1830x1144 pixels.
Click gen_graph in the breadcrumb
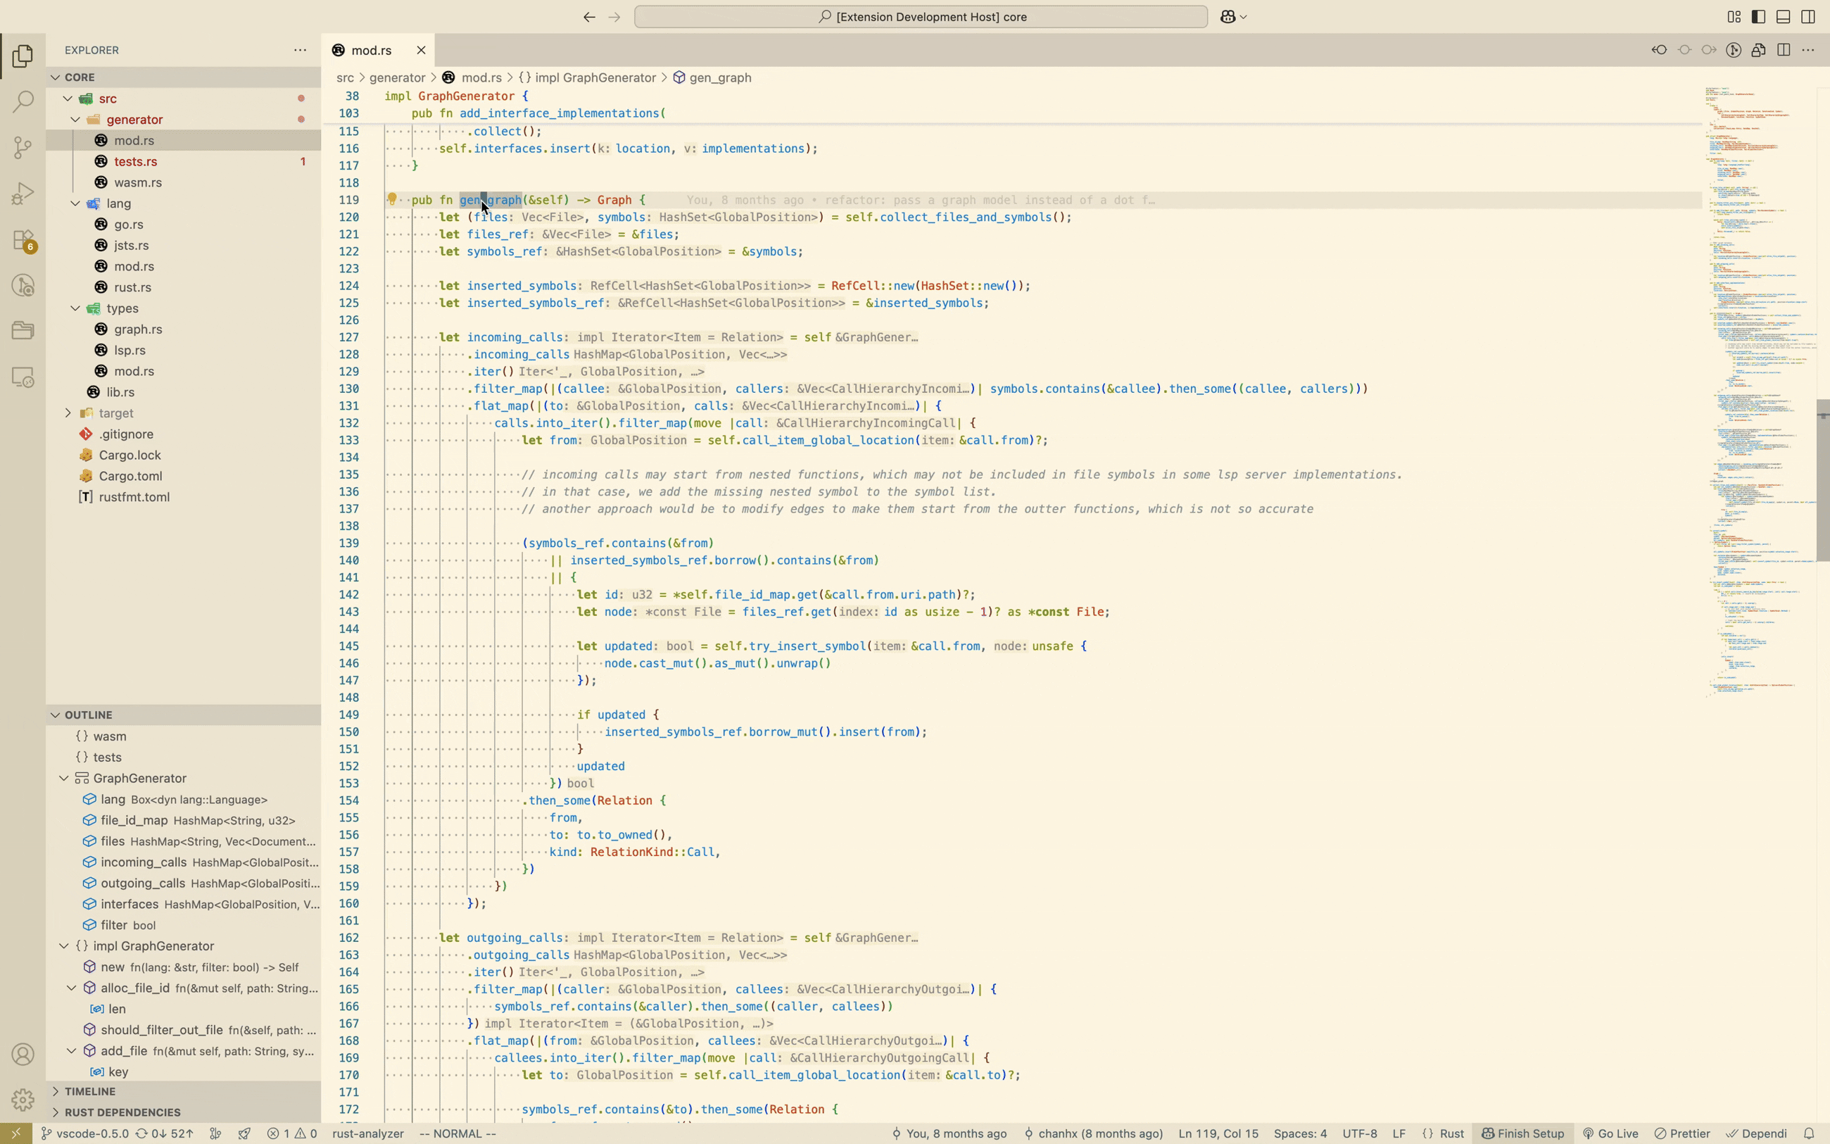[720, 77]
